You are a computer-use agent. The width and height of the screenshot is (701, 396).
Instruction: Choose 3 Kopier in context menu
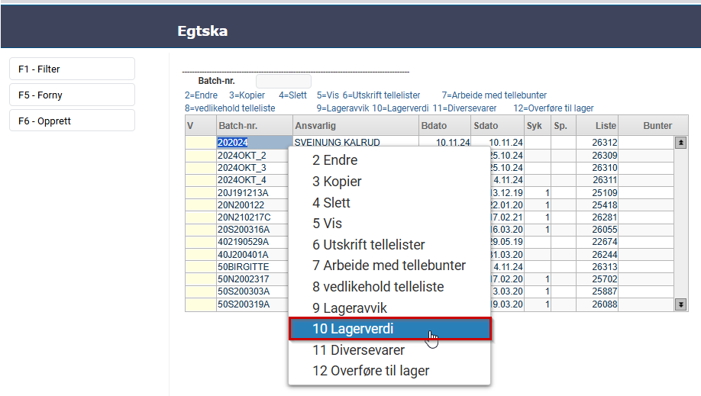(389, 182)
